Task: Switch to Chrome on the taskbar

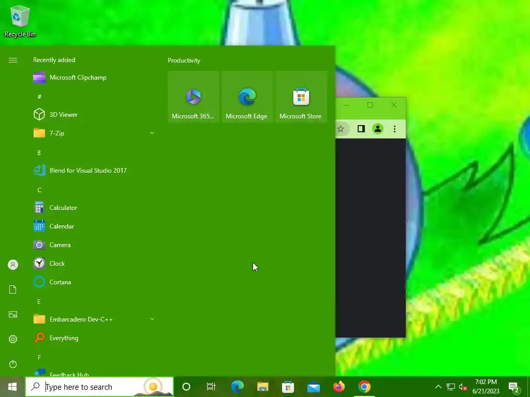Action: tap(364, 387)
